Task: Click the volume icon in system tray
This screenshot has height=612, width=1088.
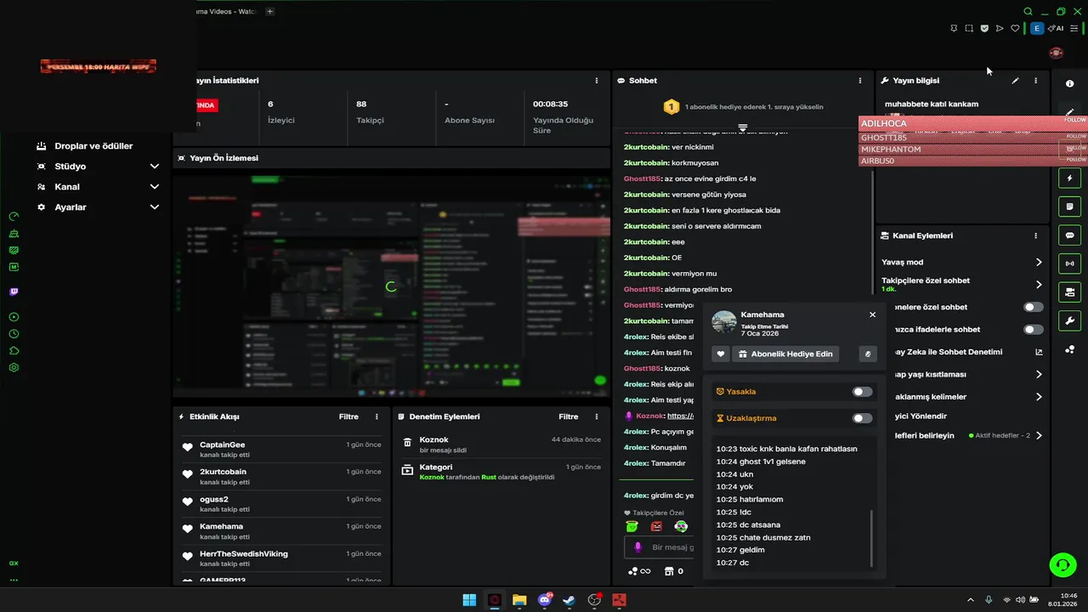Action: [x=1020, y=600]
